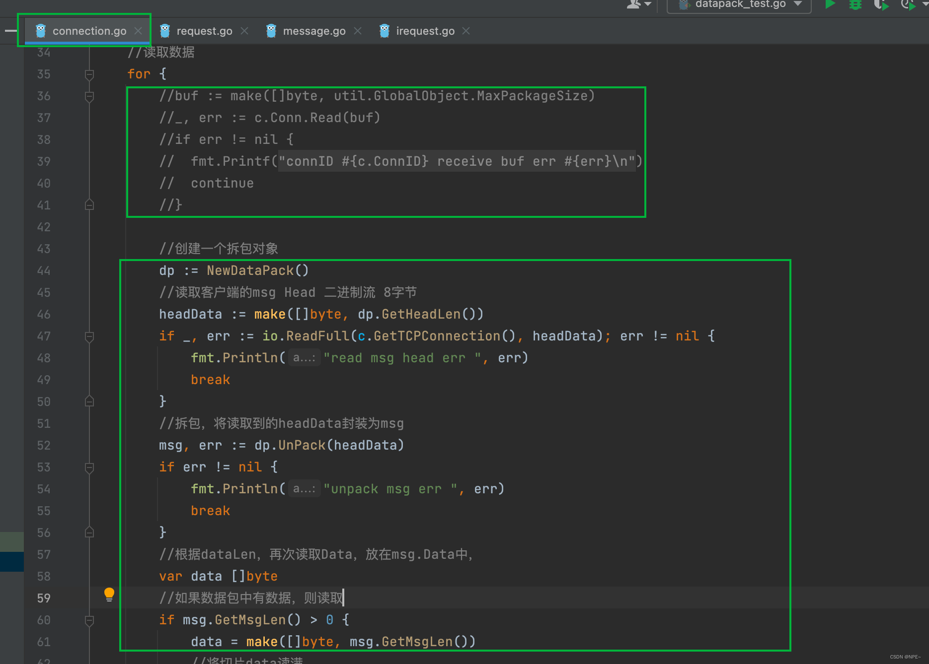
Task: Collapse the if GetMsgLen block at line 60
Action: point(89,620)
